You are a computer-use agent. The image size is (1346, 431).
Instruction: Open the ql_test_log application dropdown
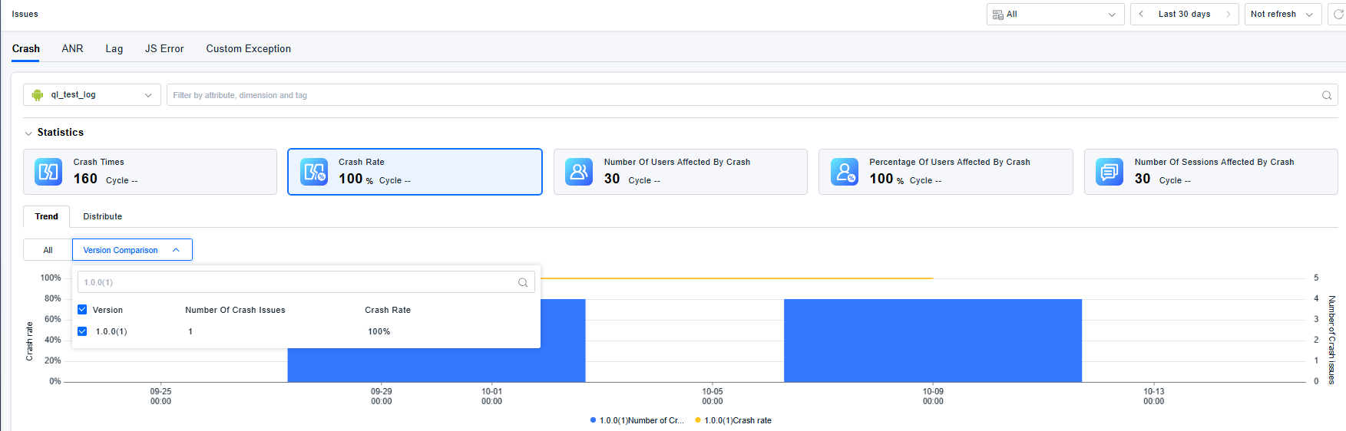pyautogui.click(x=92, y=95)
